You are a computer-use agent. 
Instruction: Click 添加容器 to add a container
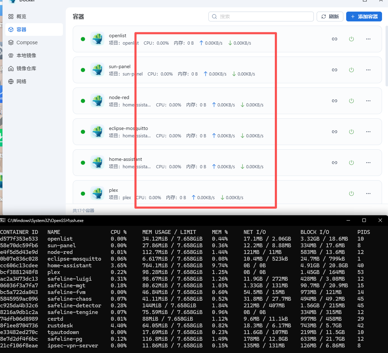[364, 17]
